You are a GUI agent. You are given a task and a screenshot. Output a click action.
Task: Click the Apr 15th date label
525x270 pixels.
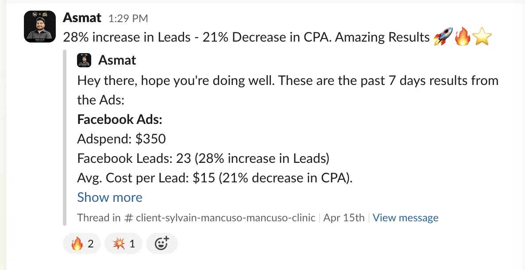(x=344, y=218)
